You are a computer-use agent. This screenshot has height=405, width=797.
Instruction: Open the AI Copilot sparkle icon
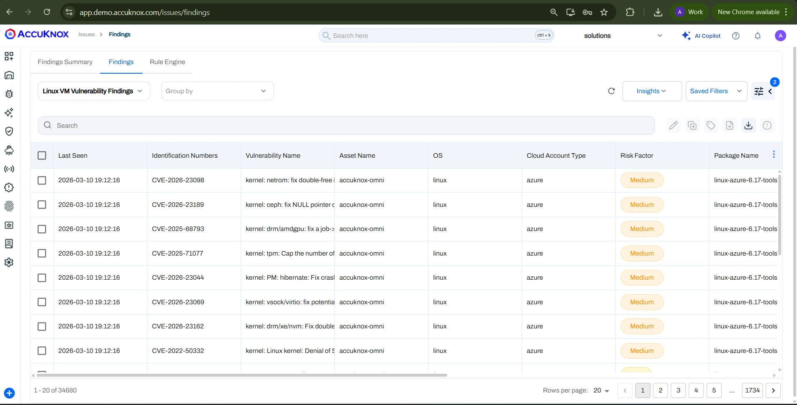click(x=685, y=35)
